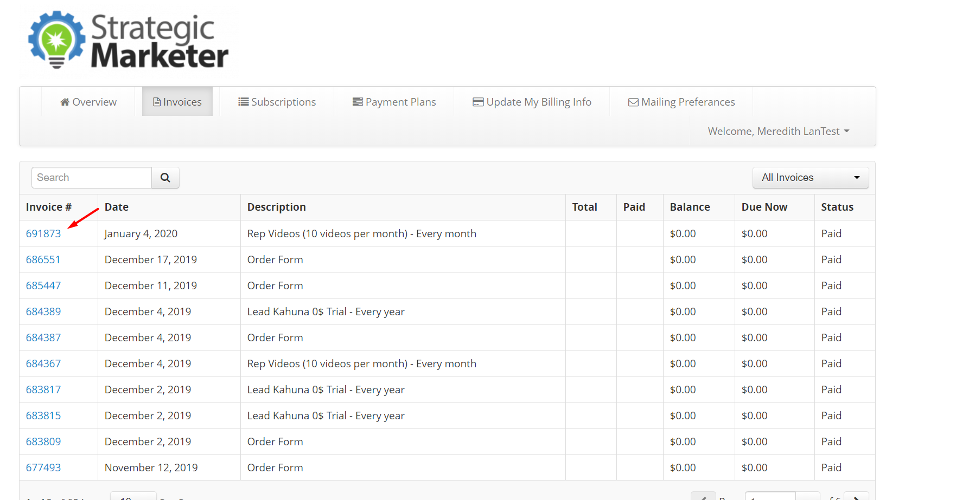Select invoice number 677493

tap(43, 467)
